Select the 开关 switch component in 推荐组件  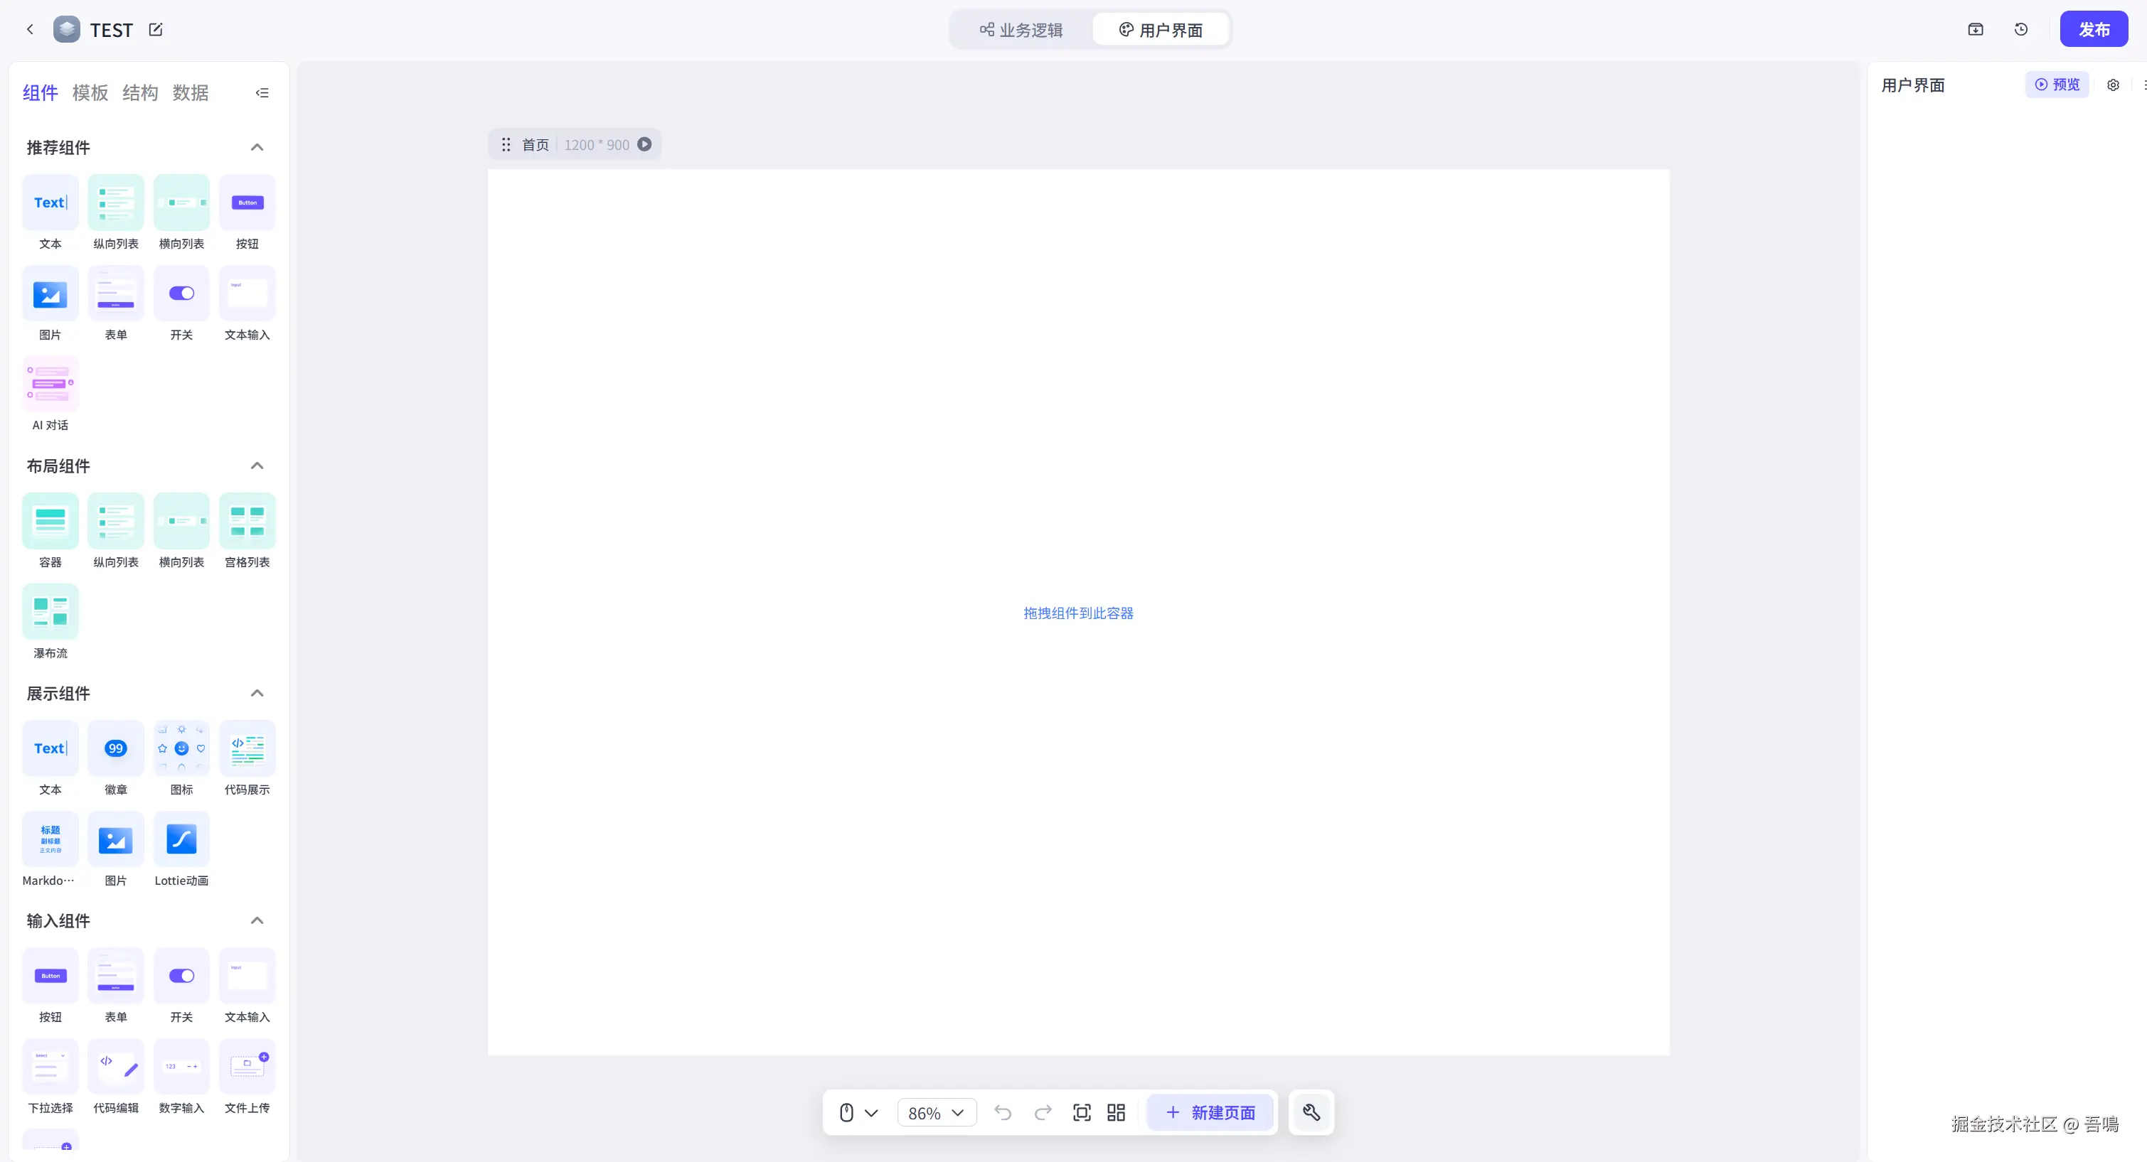pos(181,294)
